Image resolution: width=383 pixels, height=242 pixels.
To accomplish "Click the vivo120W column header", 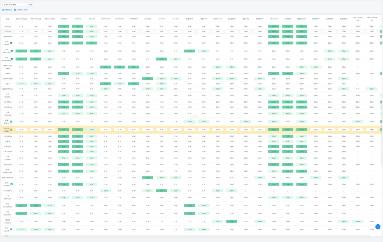I will [x=148, y=19].
